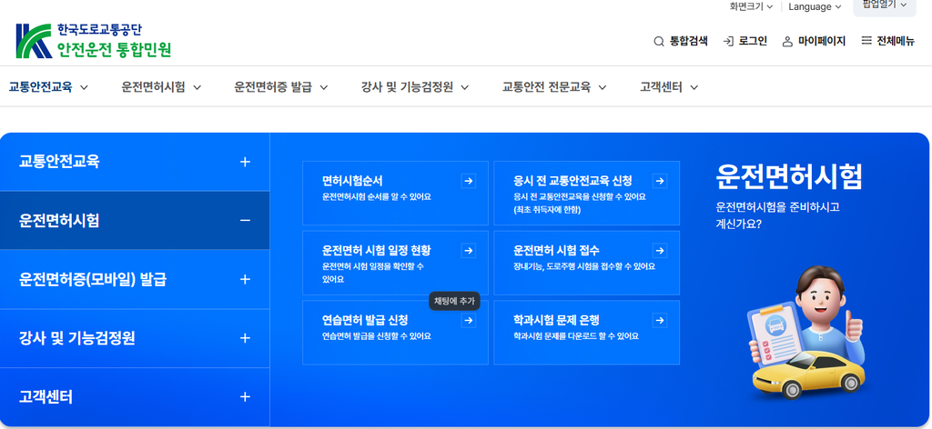Click text (최초 취득자에 한함)
Screen dimensions: 932x429
547,210
